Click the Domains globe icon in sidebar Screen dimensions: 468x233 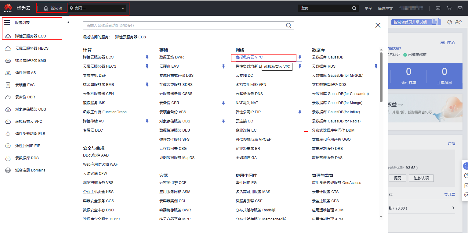[8, 170]
